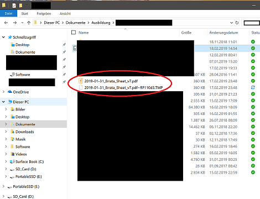The height and width of the screenshot is (199, 260).
Task: Open Software folder under Dieser PC
Action: [x=23, y=146]
